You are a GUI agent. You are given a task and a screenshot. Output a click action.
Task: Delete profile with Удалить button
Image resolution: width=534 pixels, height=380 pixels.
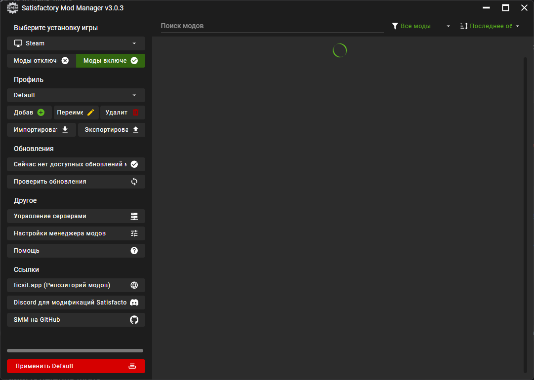pyautogui.click(x=123, y=112)
